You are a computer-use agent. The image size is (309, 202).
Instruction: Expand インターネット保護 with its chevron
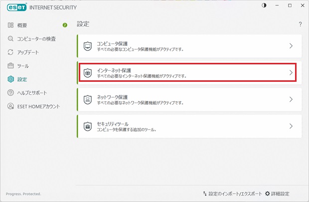point(291,73)
